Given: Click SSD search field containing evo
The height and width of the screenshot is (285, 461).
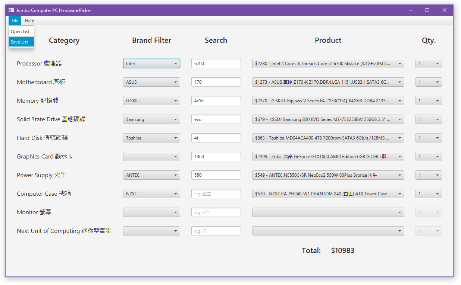Looking at the screenshot, I should point(216,119).
